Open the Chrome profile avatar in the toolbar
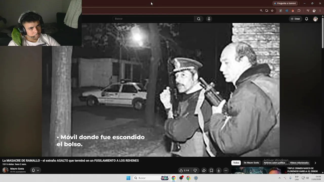 coord(314,11)
